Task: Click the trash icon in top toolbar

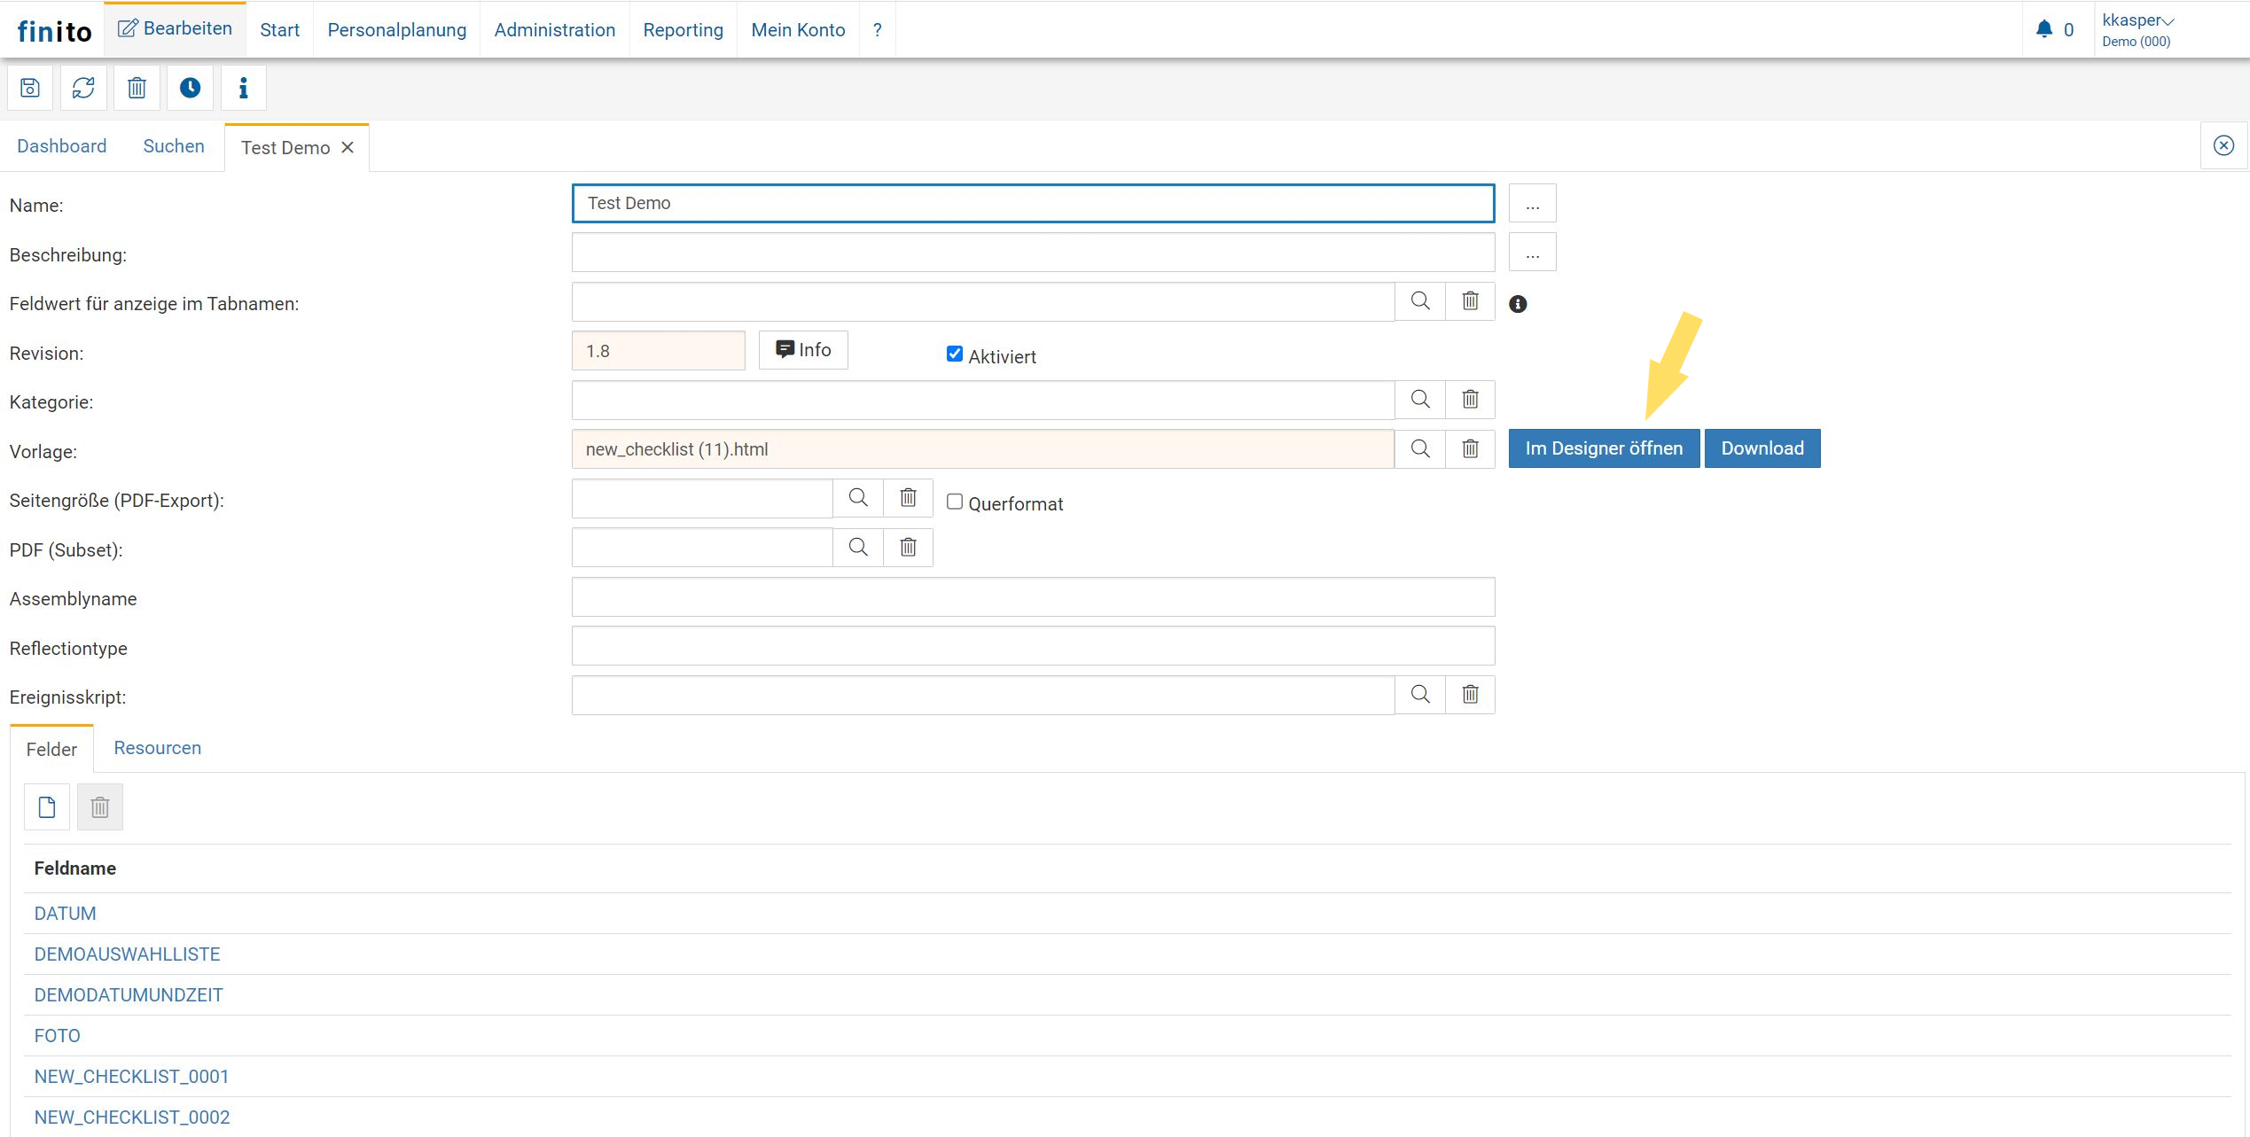Action: (137, 88)
